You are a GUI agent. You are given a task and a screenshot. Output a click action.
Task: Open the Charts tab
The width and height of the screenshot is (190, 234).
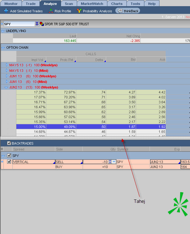pos(117,4)
